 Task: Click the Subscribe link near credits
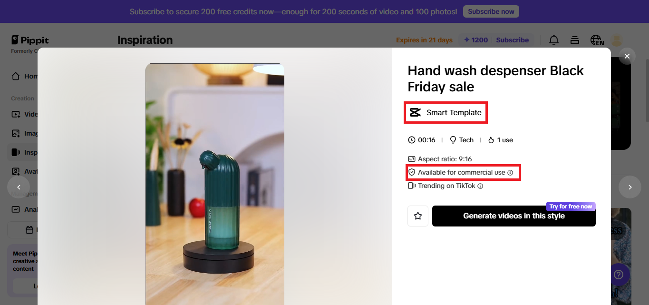tap(512, 40)
